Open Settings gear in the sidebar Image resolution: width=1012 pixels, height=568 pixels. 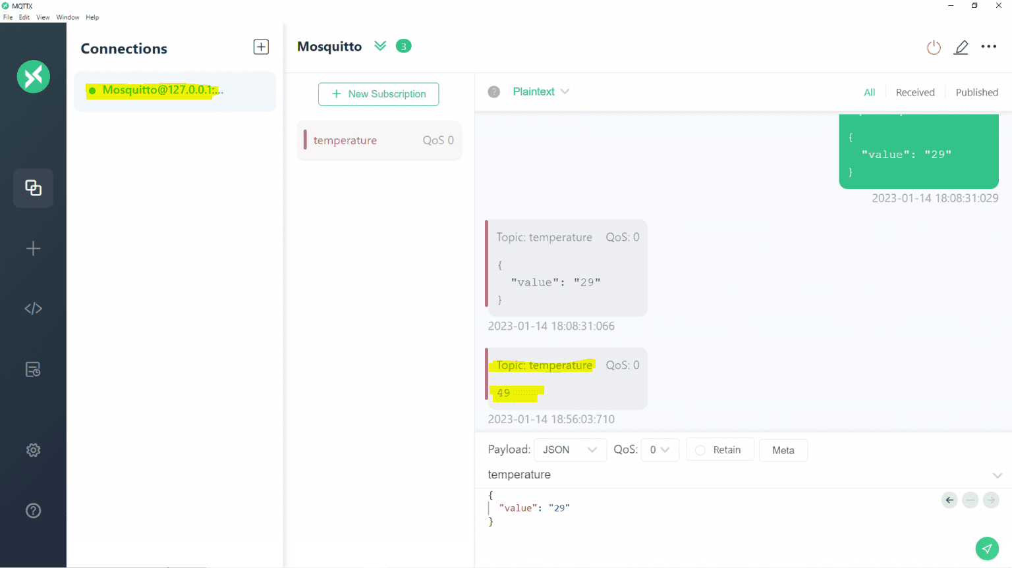(33, 450)
